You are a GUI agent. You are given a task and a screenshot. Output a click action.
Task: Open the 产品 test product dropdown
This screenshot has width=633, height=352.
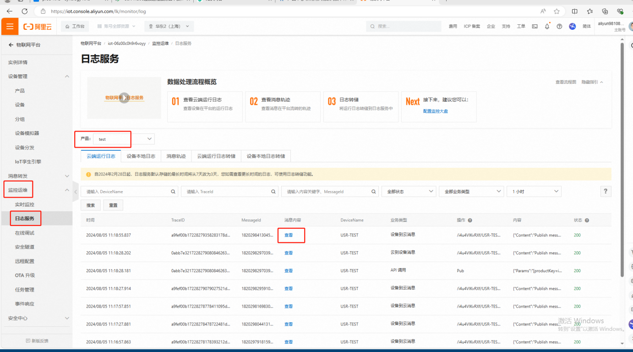(x=124, y=139)
